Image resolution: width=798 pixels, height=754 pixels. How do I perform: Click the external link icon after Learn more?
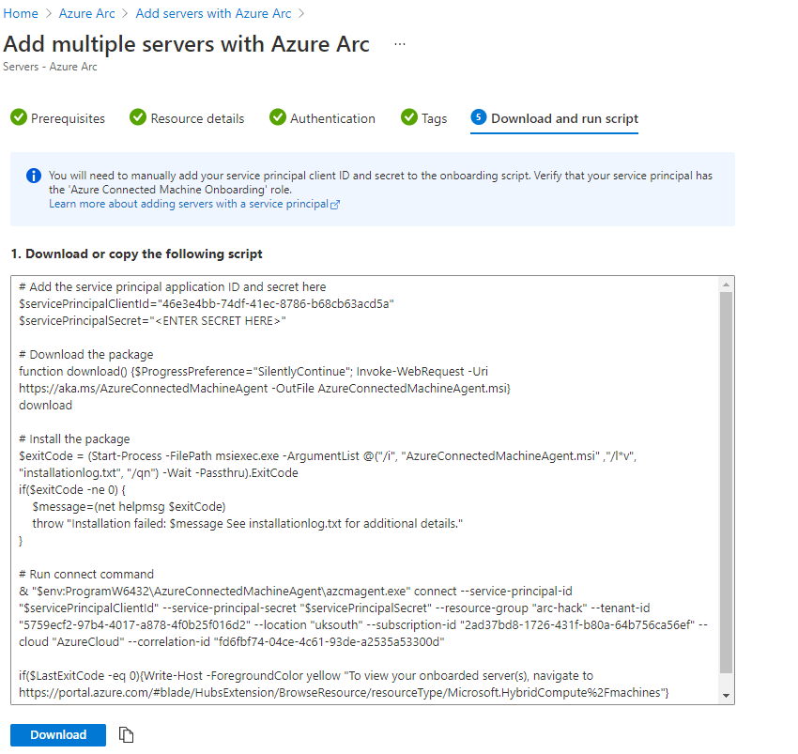335,204
